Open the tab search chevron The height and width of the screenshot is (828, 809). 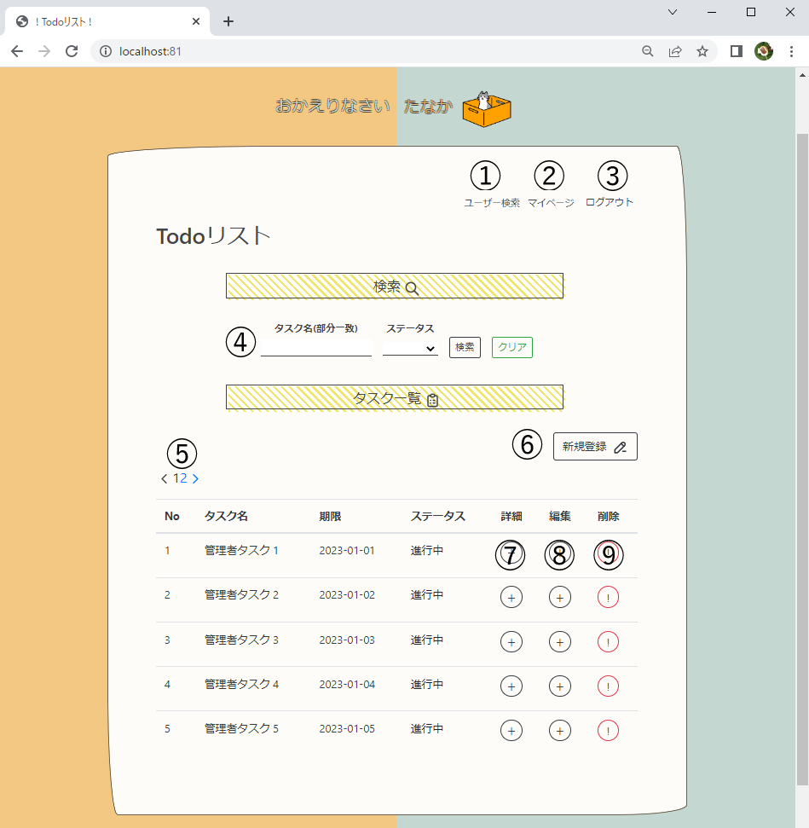pyautogui.click(x=673, y=12)
